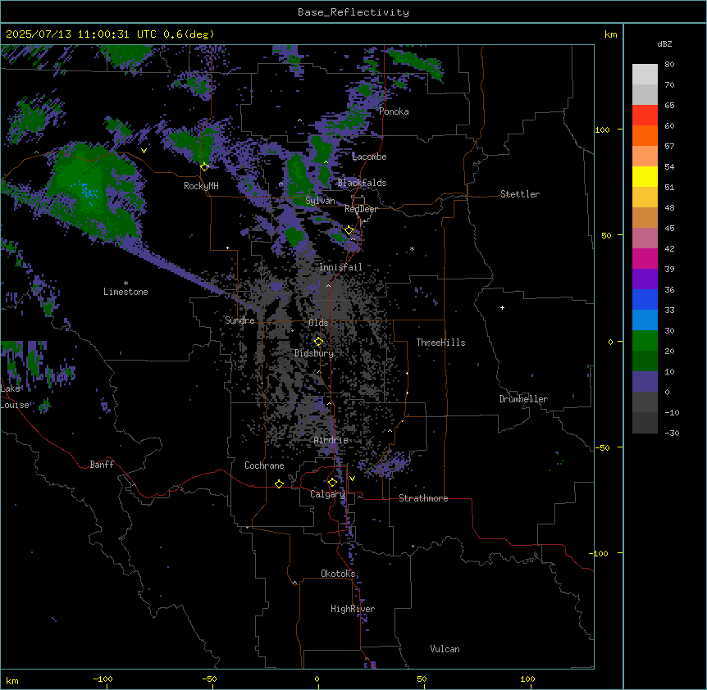
Task: Click the RockyMH label
Action: [x=201, y=186]
